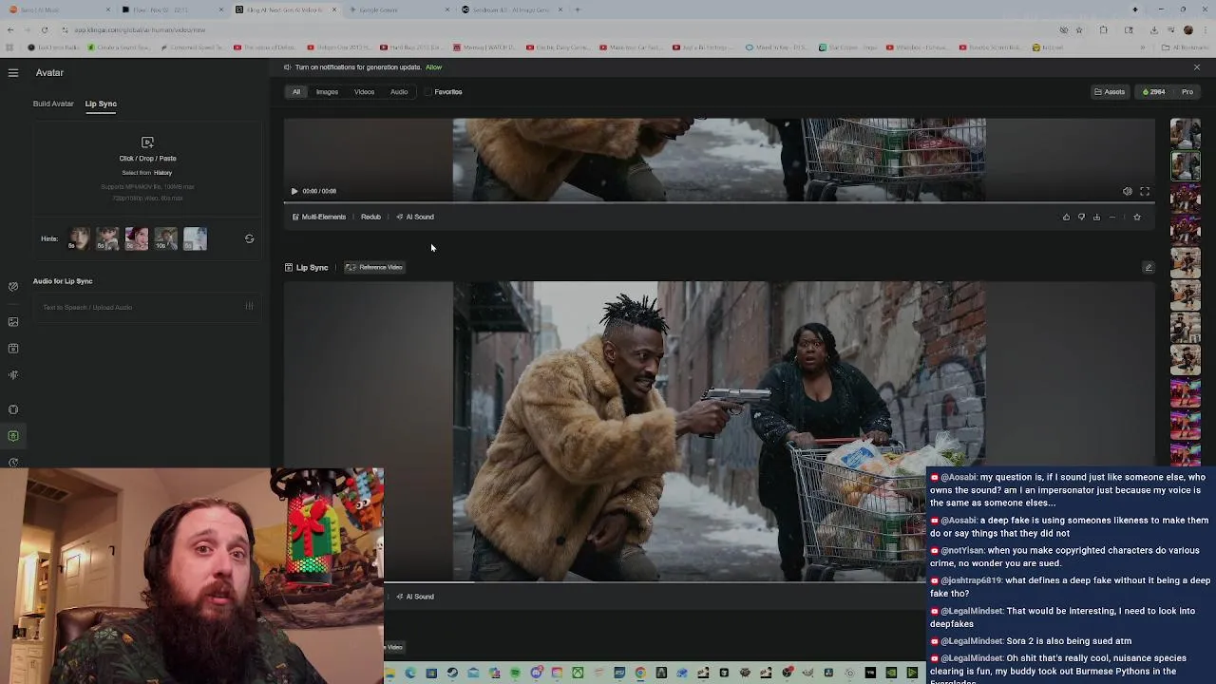Enter fullscreen on first video
This screenshot has height=684, width=1216.
pyautogui.click(x=1145, y=191)
